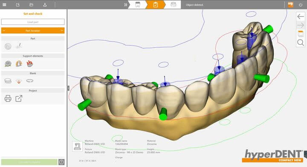Select the blank disc stack icon

8,81
